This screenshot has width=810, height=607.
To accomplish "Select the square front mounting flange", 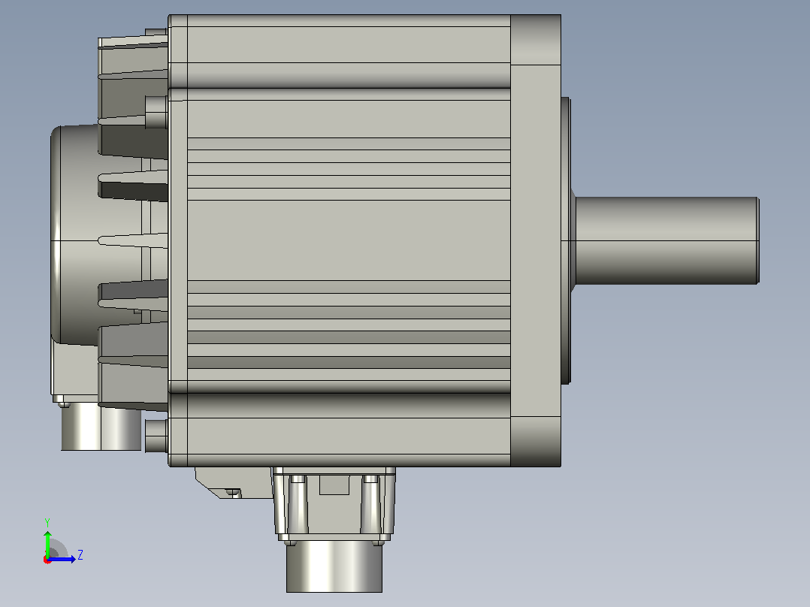I will 536,240.
